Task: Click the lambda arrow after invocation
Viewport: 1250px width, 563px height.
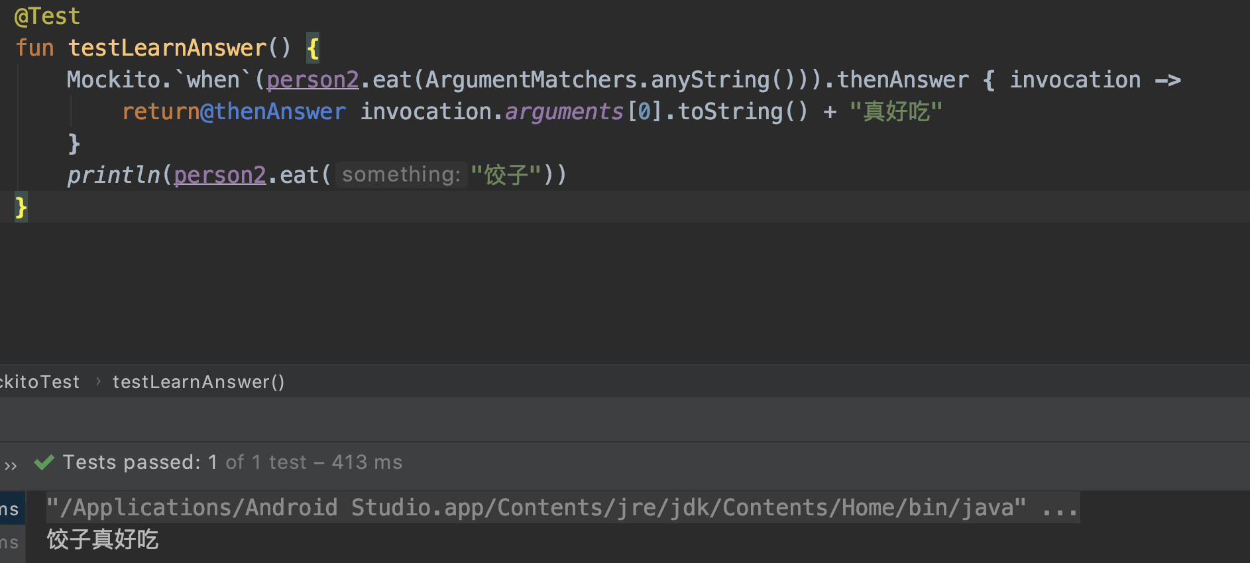Action: coord(1168,80)
